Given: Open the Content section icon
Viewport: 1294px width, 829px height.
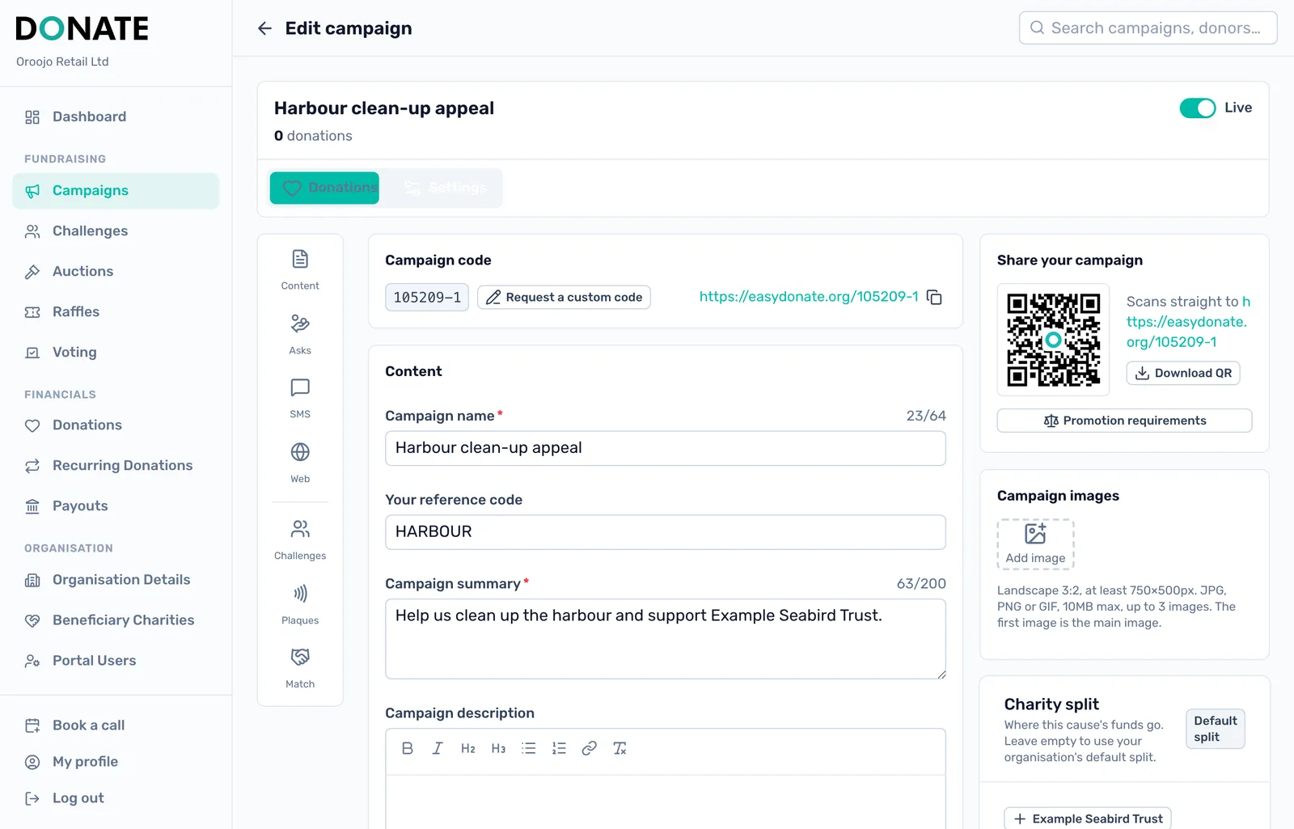Looking at the screenshot, I should click(300, 270).
